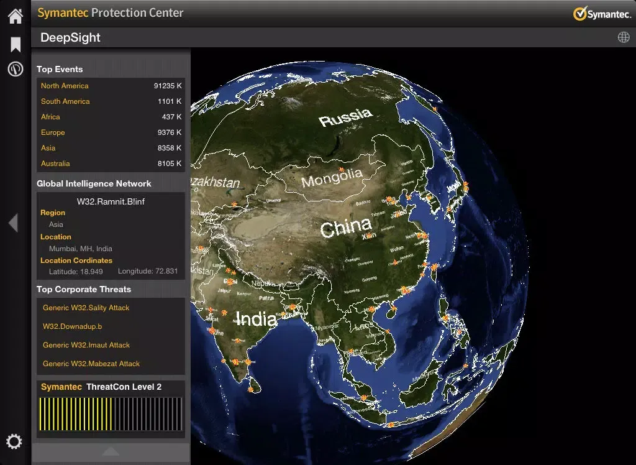The height and width of the screenshot is (465, 636).
Task: Click the left-pointing back arrow in sidebar
Action: tap(14, 223)
